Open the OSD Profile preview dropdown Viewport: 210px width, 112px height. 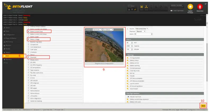(x=97, y=30)
